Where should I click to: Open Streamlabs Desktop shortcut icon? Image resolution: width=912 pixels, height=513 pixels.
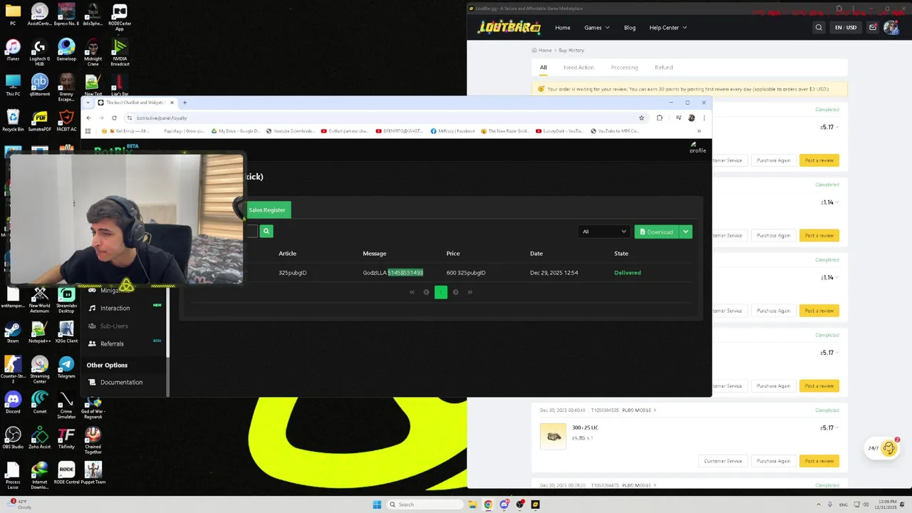(66, 299)
